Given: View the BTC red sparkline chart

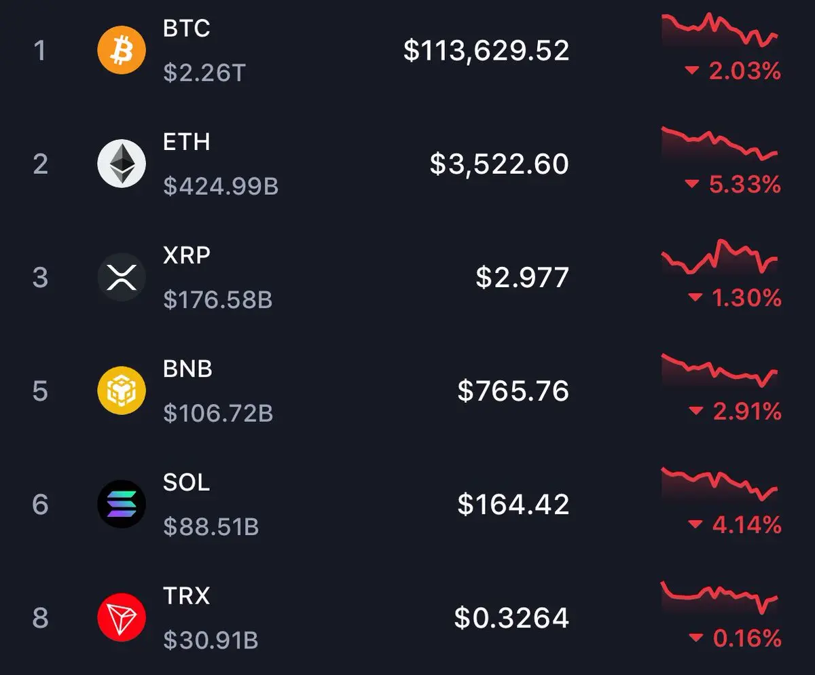Looking at the screenshot, I should click(720, 29).
